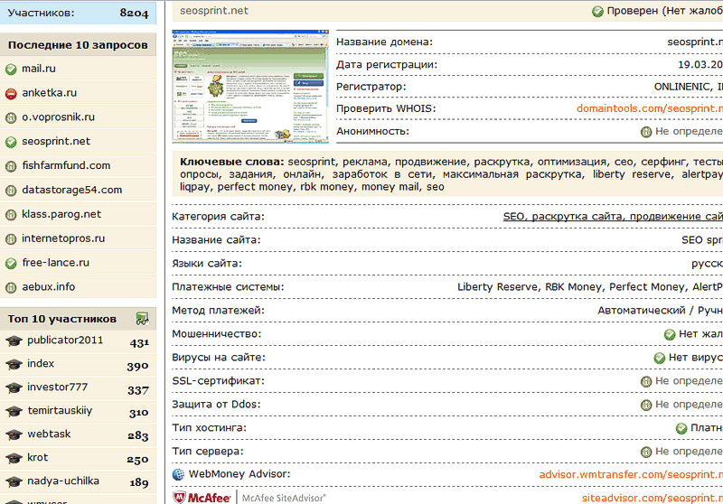The width and height of the screenshot is (723, 504).
Task: Click the Ключевые слова keywords block
Action: coord(447,174)
